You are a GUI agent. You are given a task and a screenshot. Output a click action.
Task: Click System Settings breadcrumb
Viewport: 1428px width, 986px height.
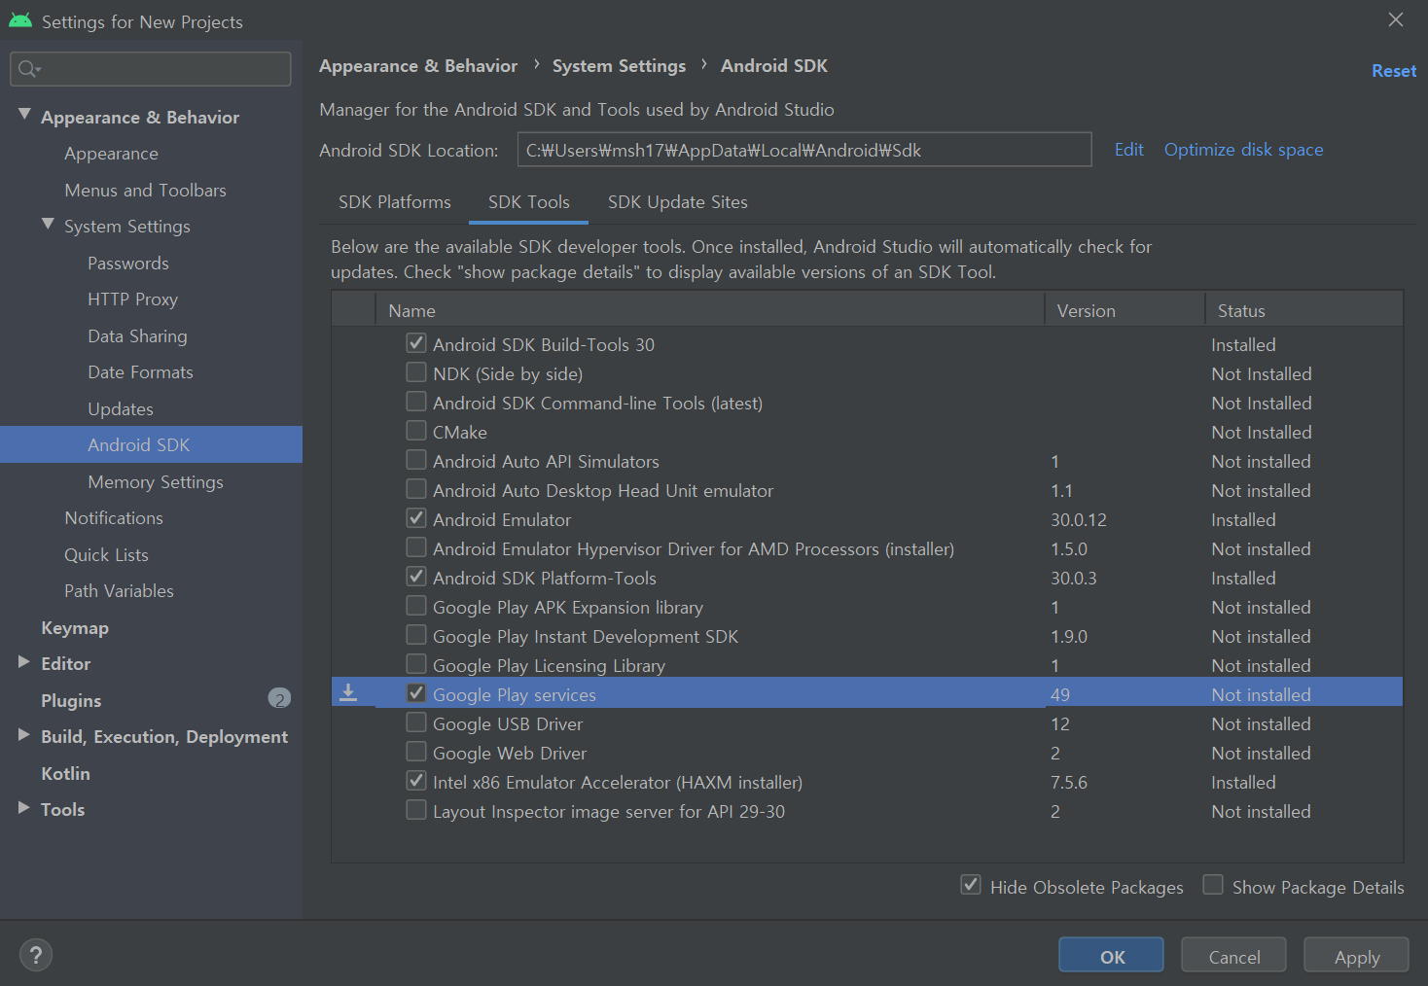pyautogui.click(x=619, y=66)
